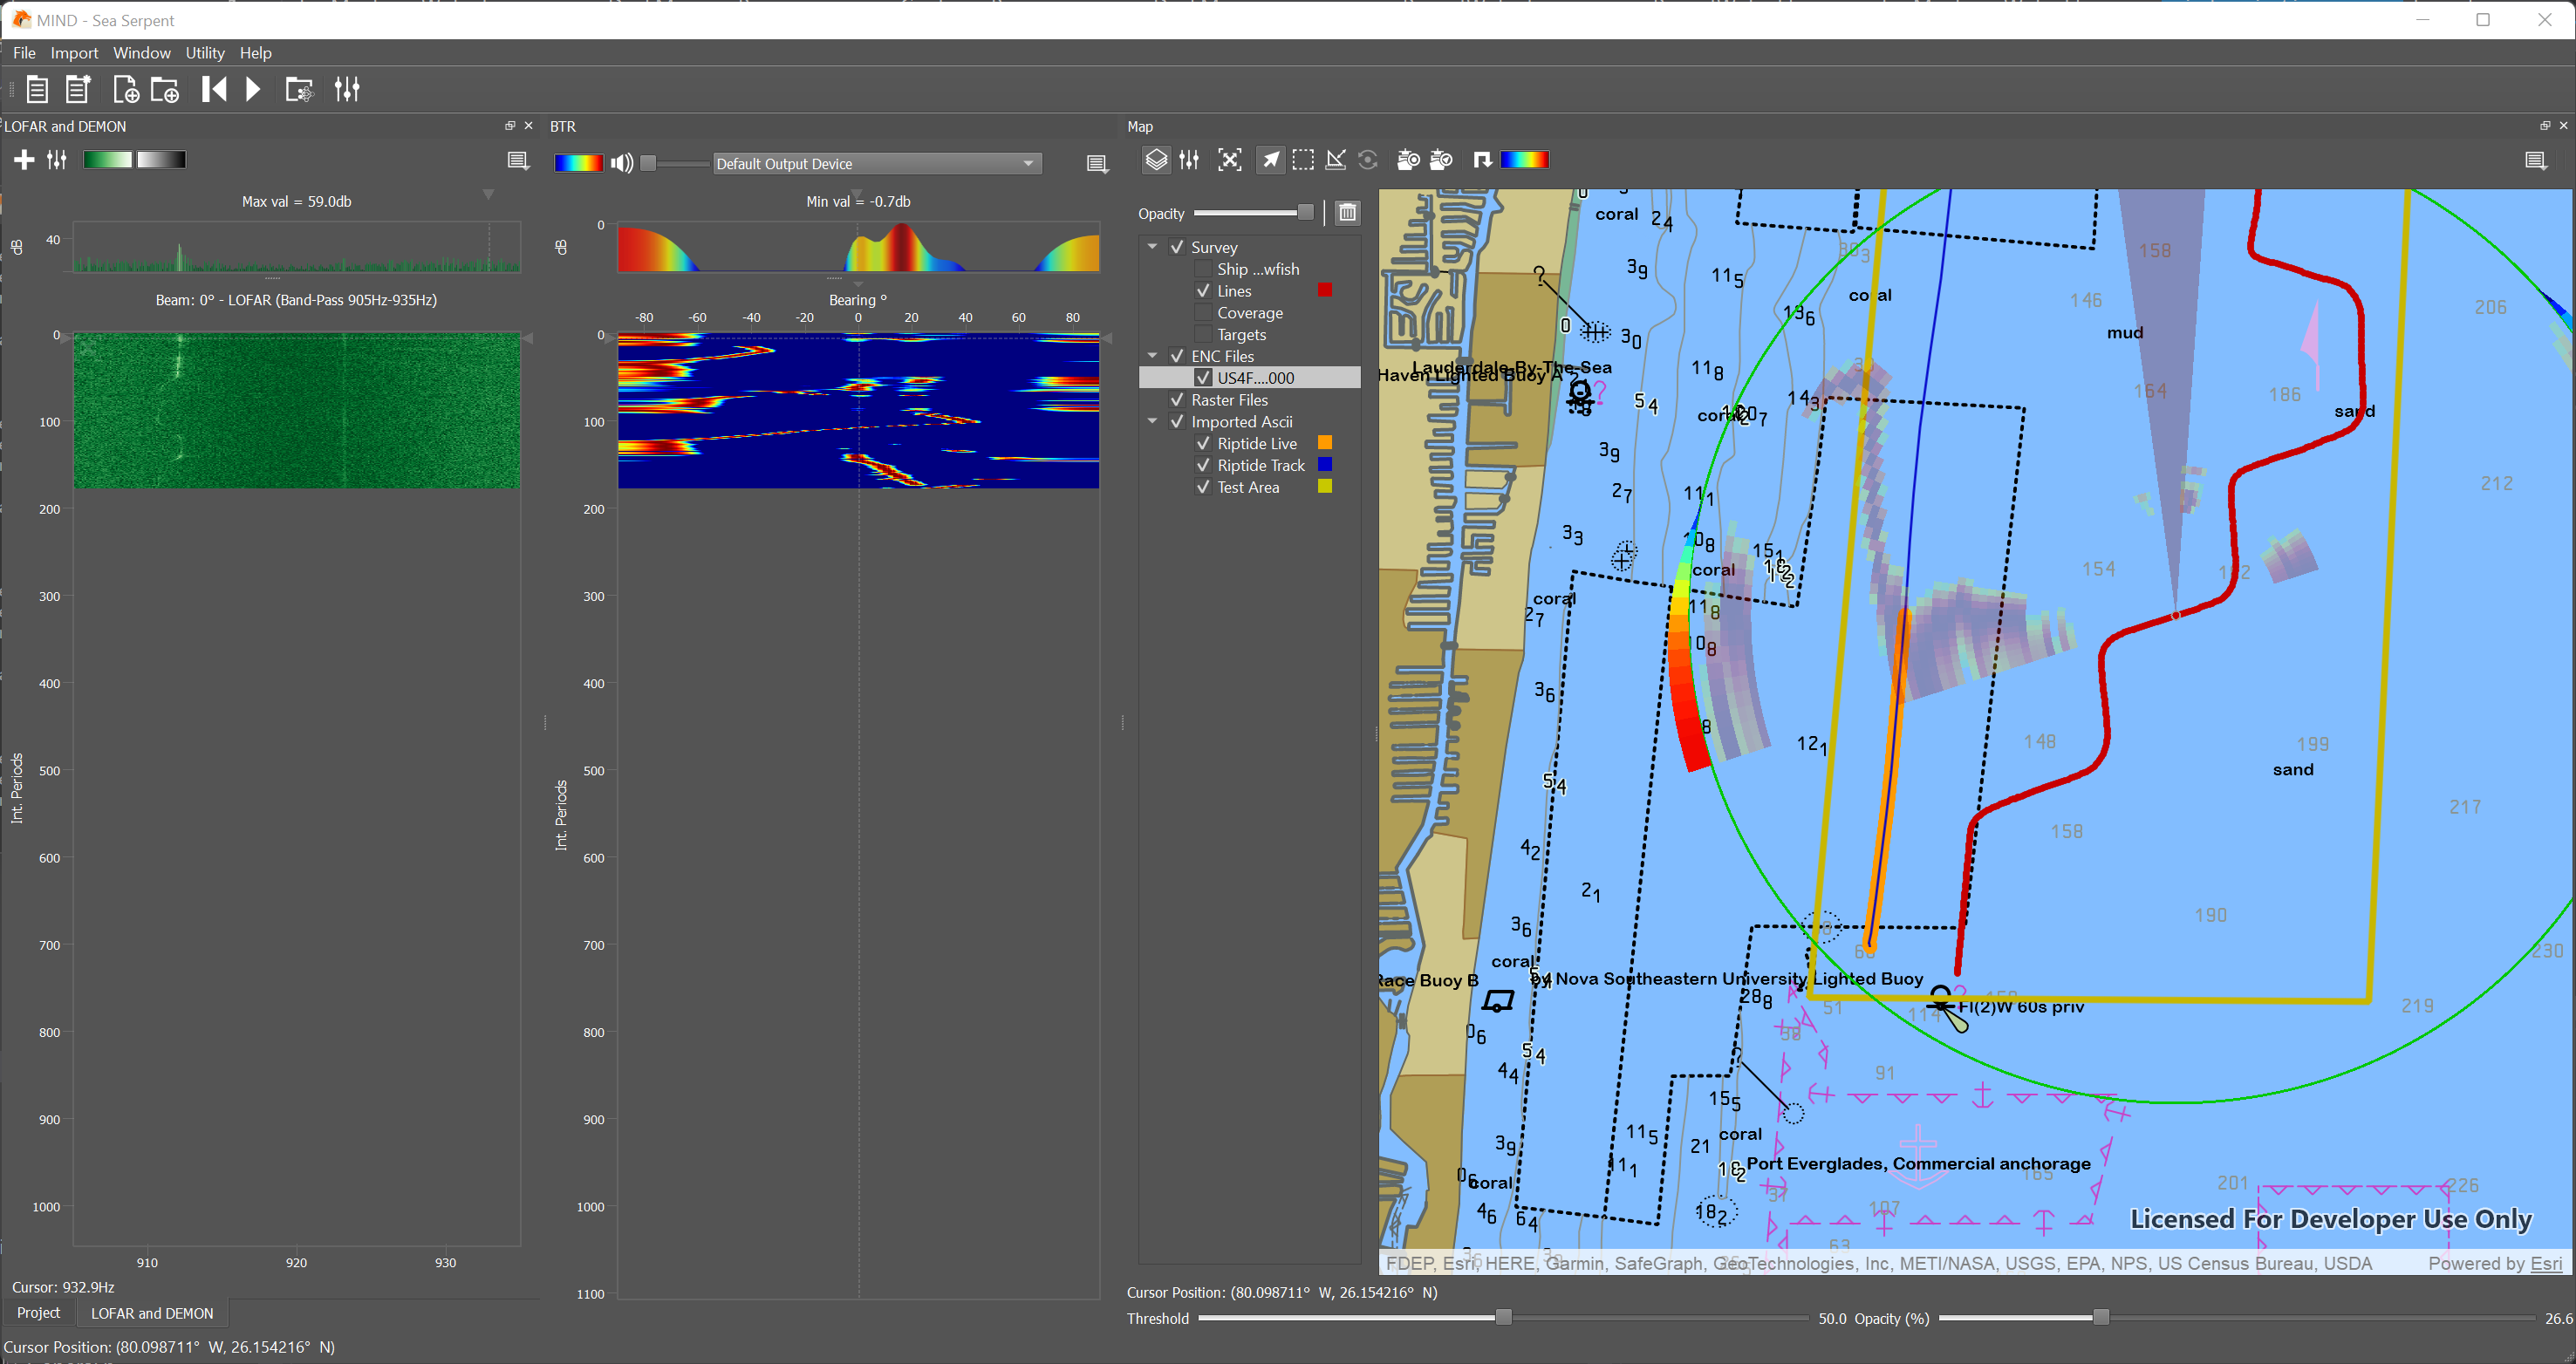Viewport: 2576px width, 1364px height.
Task: Click the measure distance tool icon
Action: click(x=1336, y=160)
